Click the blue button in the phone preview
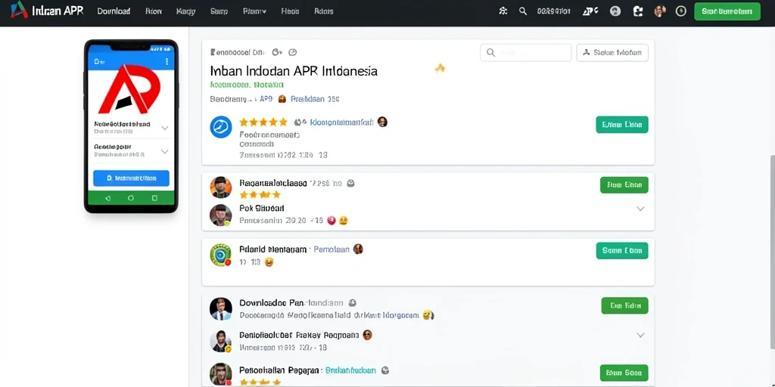775x387 pixels. (132, 178)
